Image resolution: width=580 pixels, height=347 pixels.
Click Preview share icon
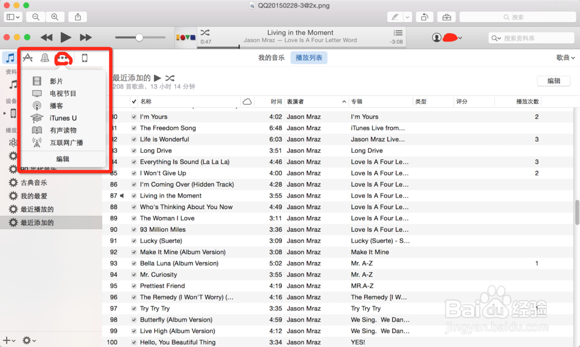pyautogui.click(x=78, y=17)
